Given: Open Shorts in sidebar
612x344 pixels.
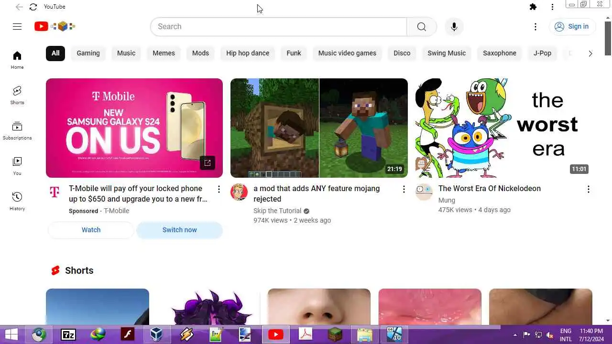Looking at the screenshot, I should click(17, 96).
